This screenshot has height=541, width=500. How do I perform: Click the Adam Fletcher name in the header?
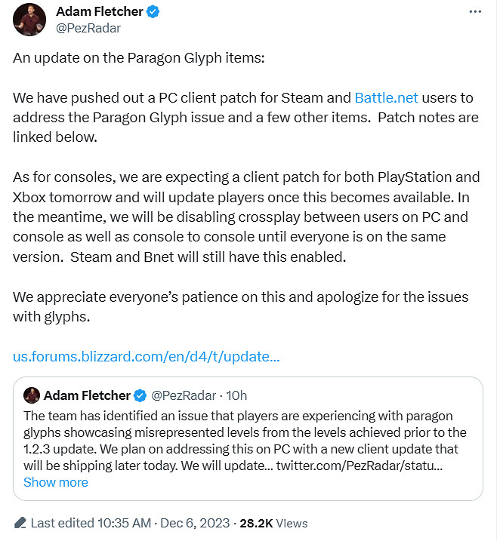[98, 13]
